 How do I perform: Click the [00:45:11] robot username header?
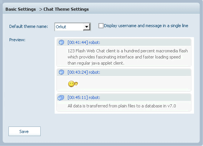[84, 97]
